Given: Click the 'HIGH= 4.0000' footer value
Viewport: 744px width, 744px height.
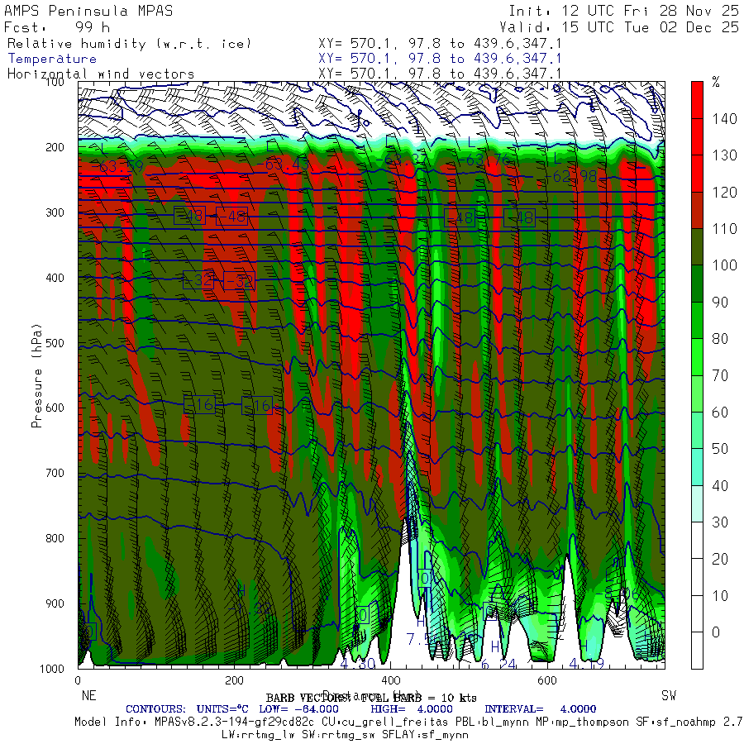Looking at the screenshot, I should 412,709.
